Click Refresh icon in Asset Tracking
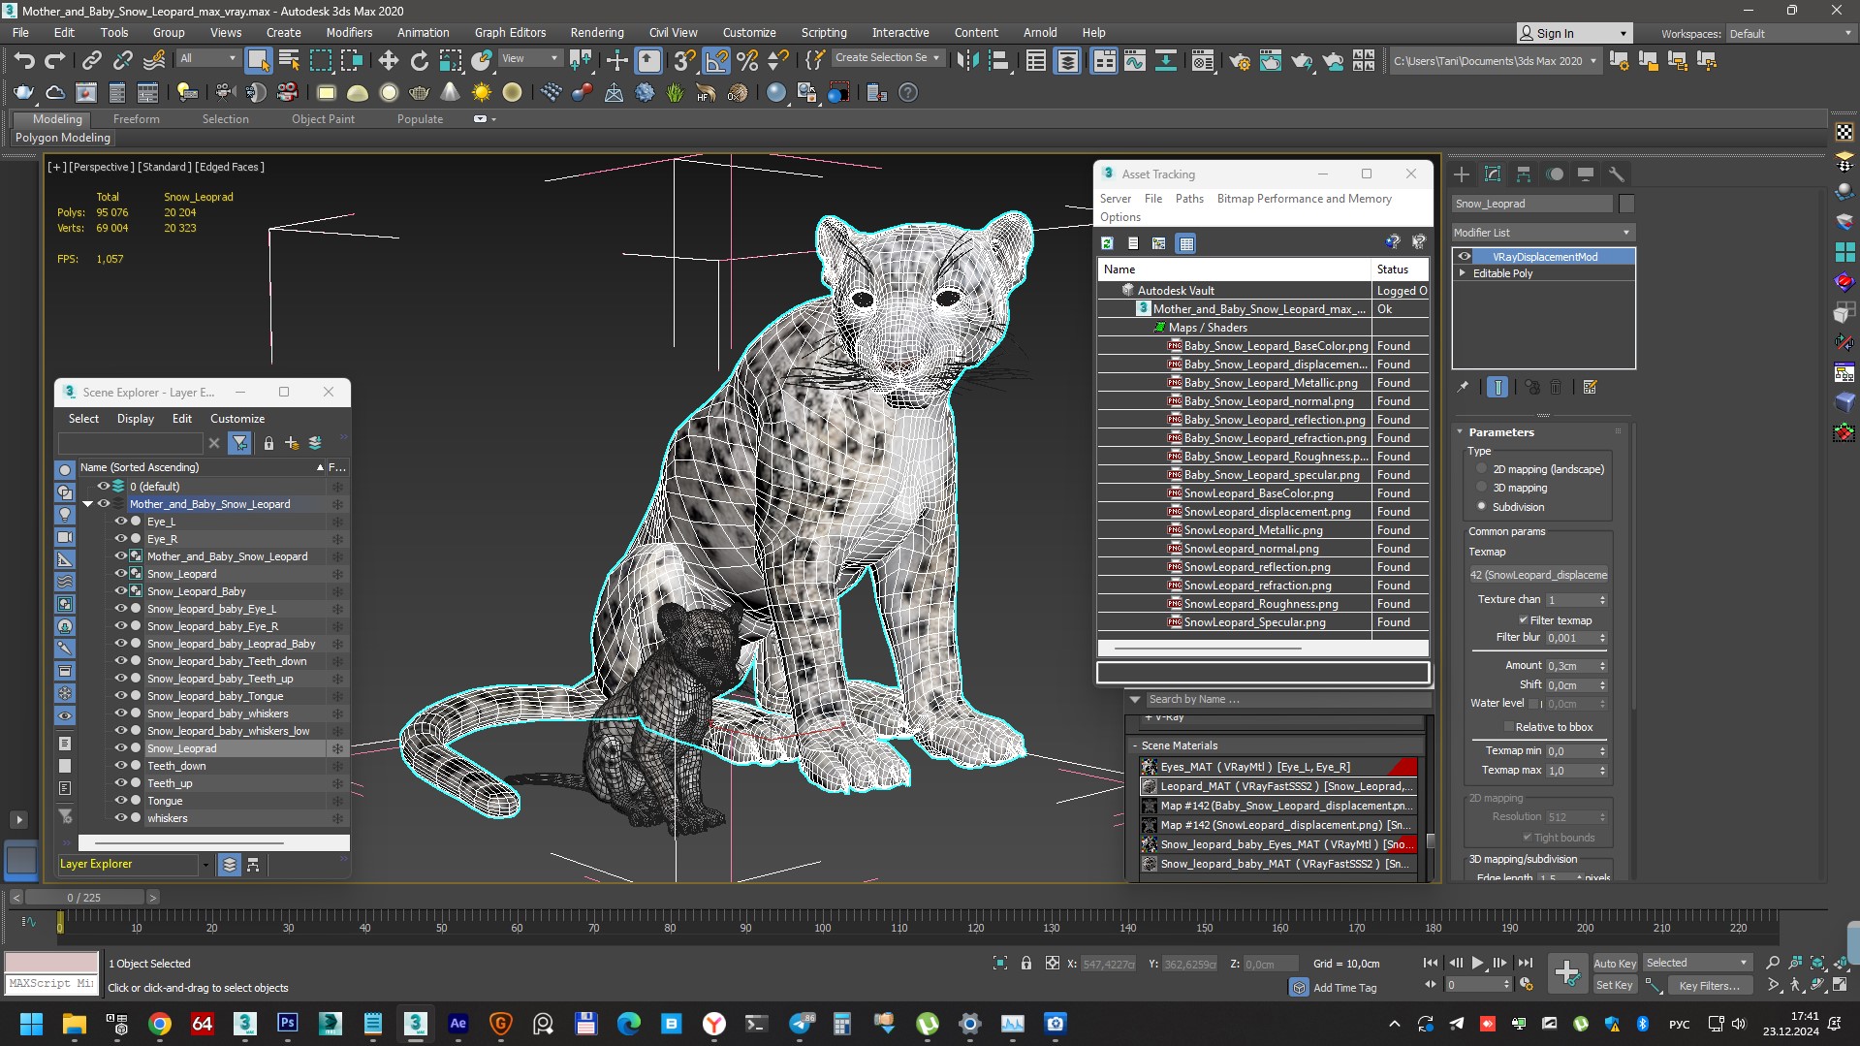The width and height of the screenshot is (1860, 1046). 1107,243
